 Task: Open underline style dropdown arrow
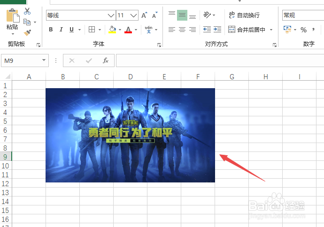79,30
